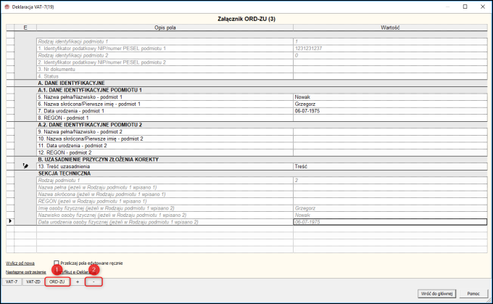493x304 pixels.
Task: Click the '4. Status' row label
Action: tap(49, 76)
